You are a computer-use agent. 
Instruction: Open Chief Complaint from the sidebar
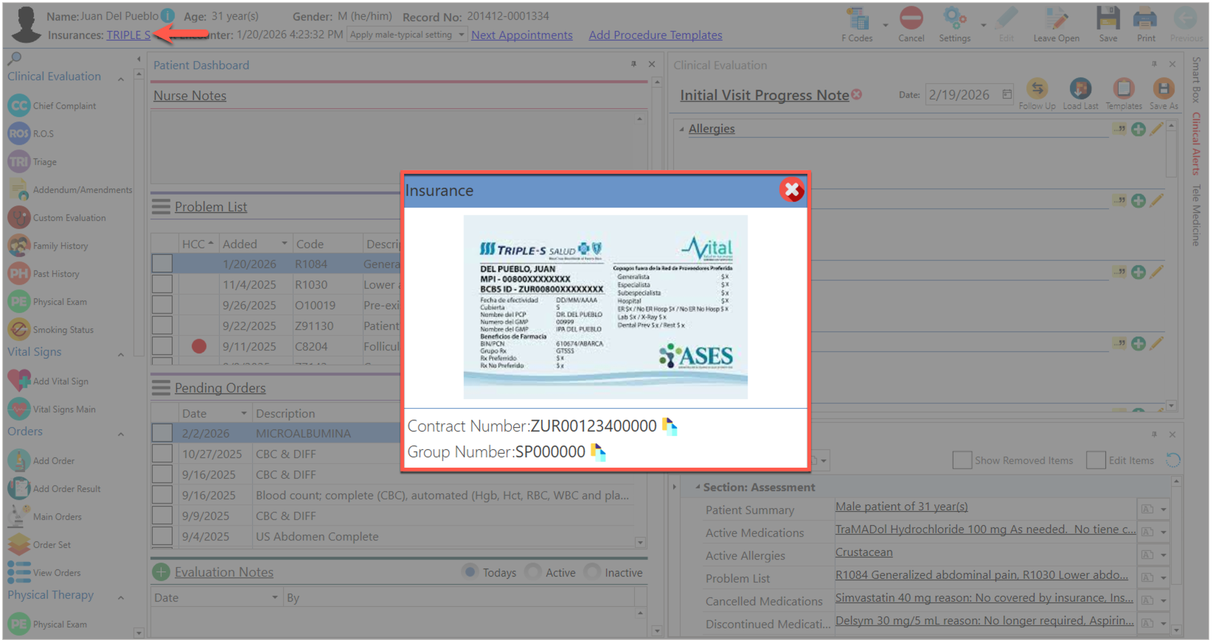(x=64, y=106)
